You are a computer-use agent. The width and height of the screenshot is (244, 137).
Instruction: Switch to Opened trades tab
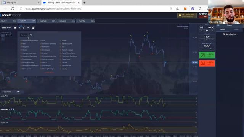click(x=223, y=30)
